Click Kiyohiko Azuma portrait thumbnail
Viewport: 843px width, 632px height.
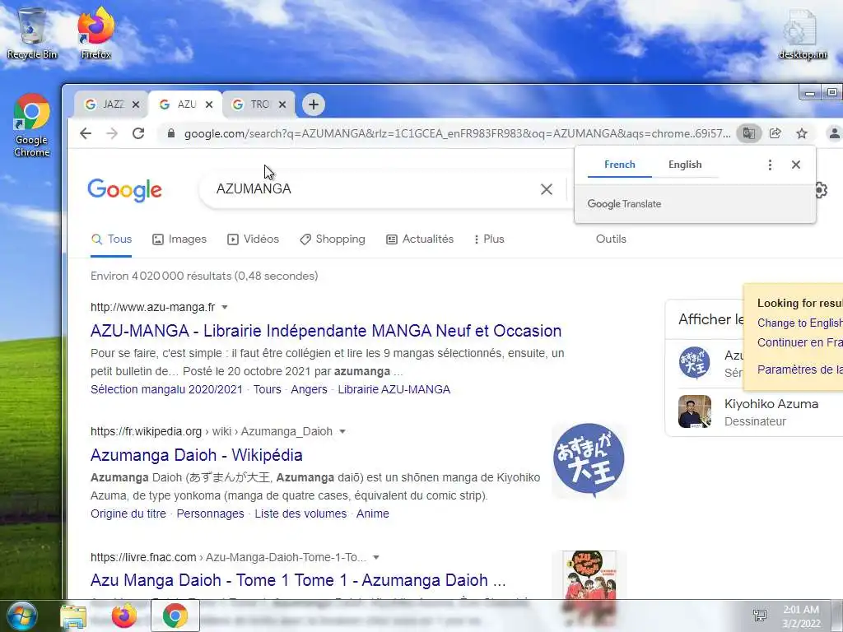[x=695, y=411]
